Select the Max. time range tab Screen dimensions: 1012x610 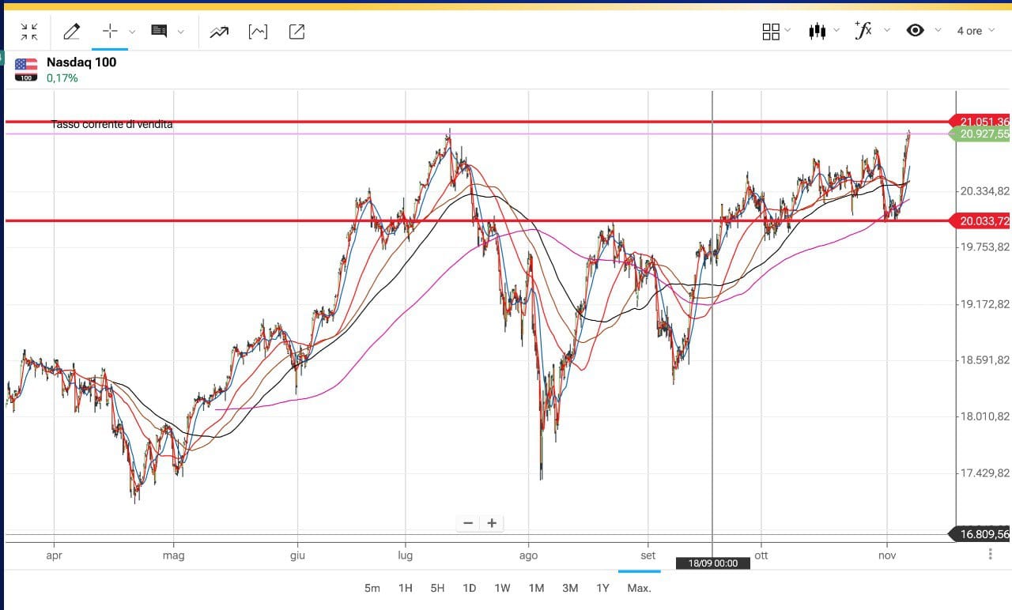click(x=639, y=588)
